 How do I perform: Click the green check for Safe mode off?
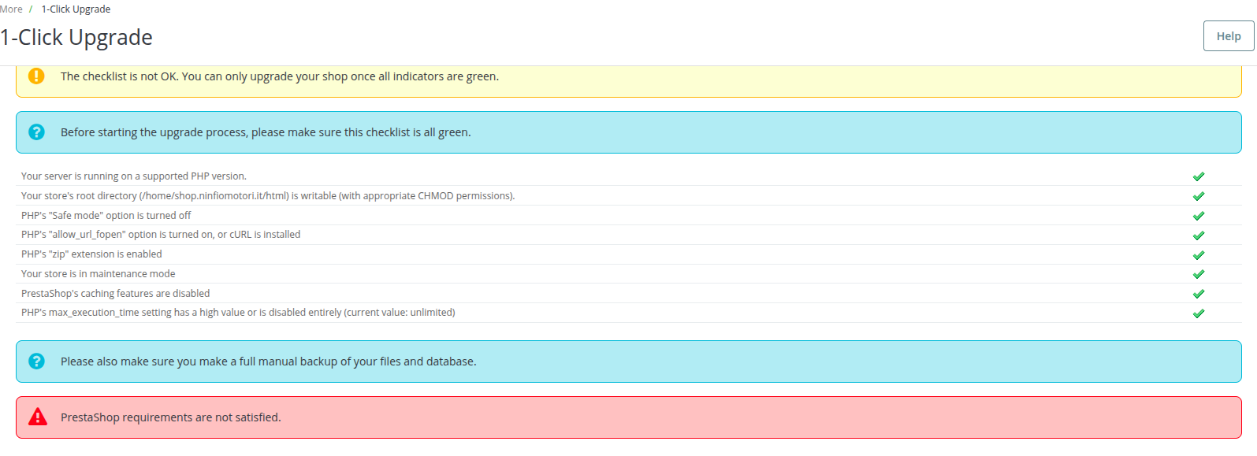click(1198, 216)
